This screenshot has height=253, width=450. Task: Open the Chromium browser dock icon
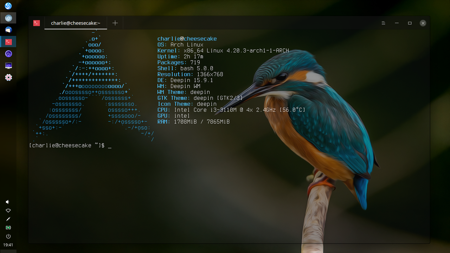click(8, 18)
